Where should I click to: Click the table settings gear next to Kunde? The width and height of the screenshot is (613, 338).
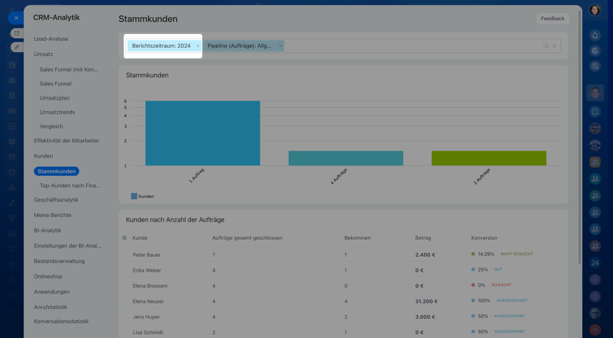tap(125, 238)
